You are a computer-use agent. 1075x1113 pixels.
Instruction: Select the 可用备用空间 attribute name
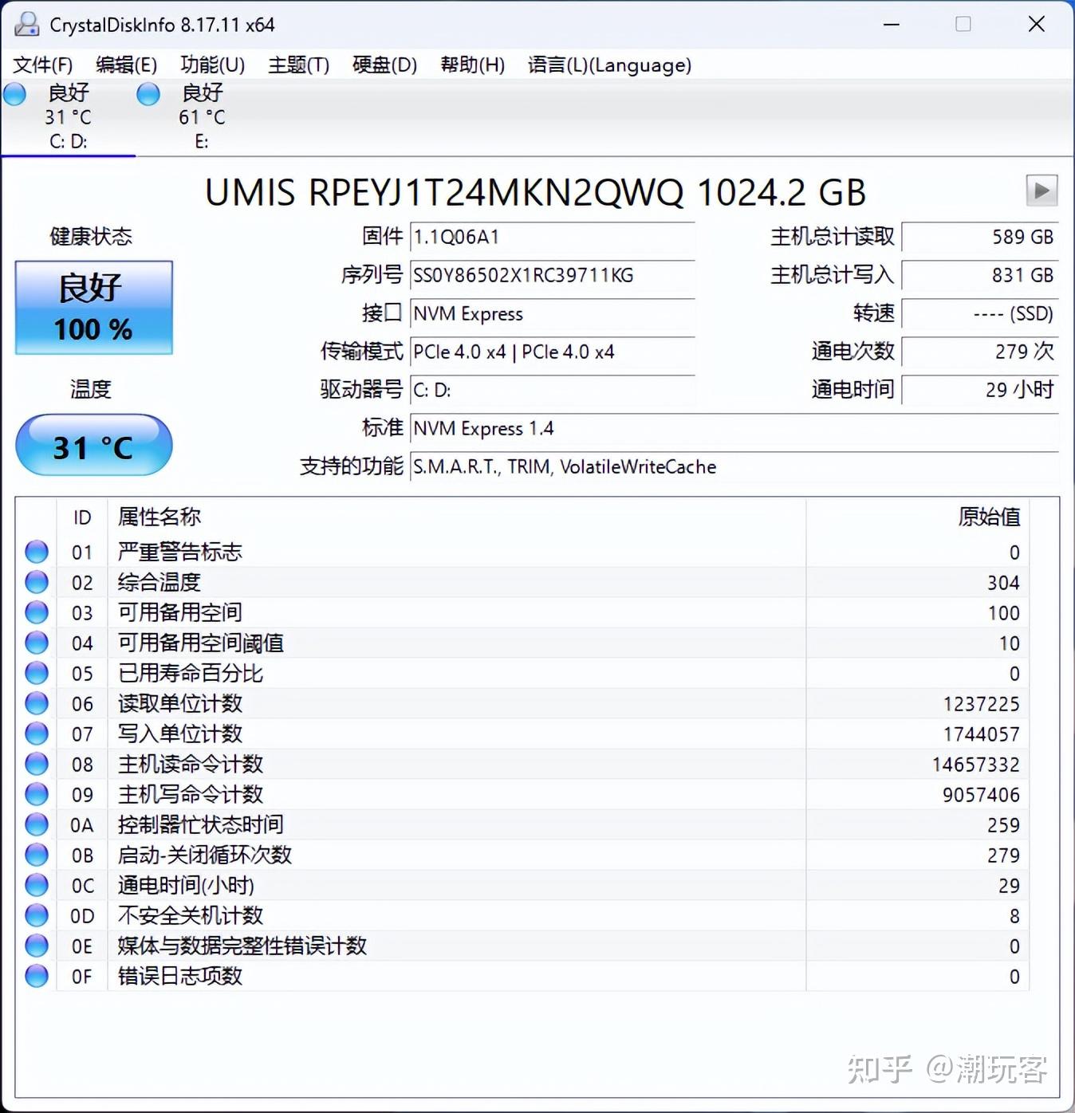click(179, 612)
